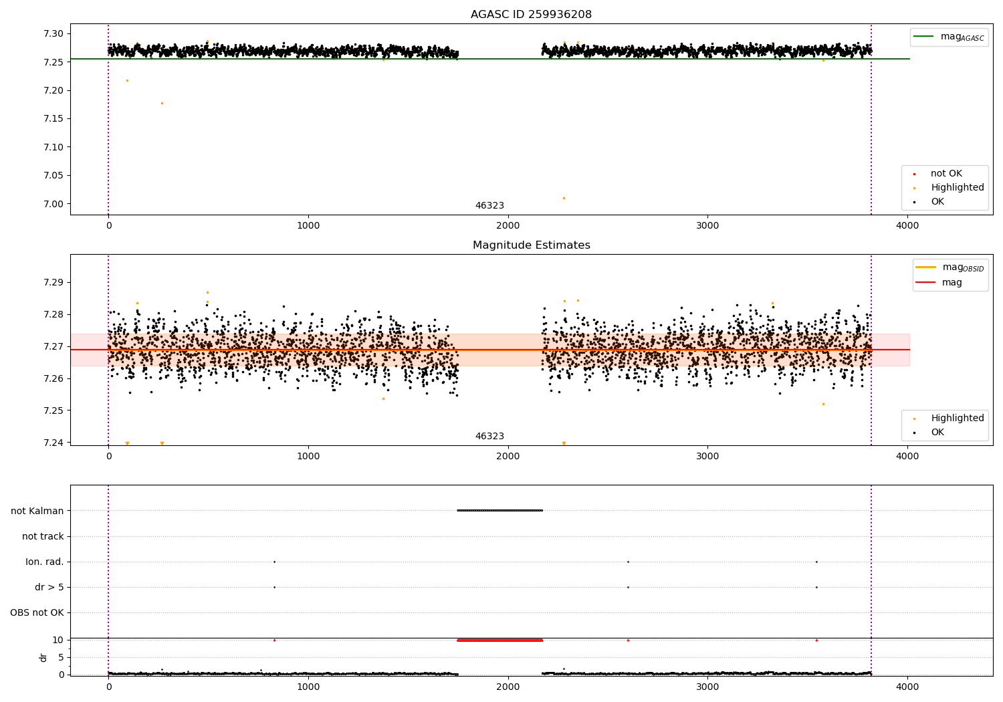
Task: Click 'OK' entry in top plot legend
Action: pyautogui.click(x=937, y=202)
